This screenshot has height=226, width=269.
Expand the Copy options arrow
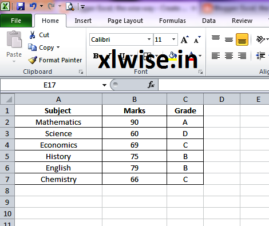(x=58, y=47)
